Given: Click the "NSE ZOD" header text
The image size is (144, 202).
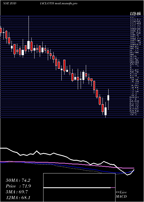Looking at the screenshot, I should (10, 3).
